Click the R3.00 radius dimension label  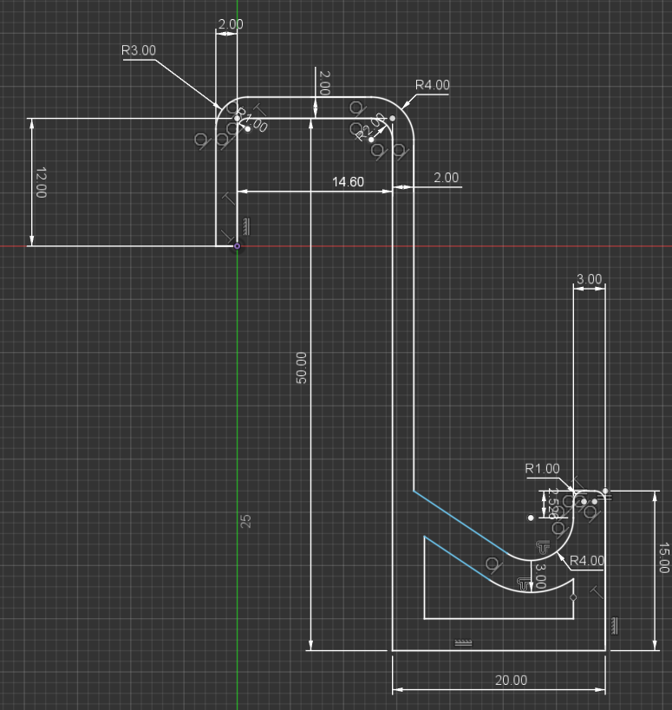(139, 50)
